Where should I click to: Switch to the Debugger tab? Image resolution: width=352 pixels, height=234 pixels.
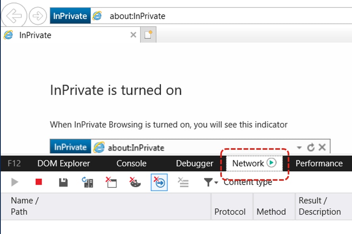(x=194, y=163)
